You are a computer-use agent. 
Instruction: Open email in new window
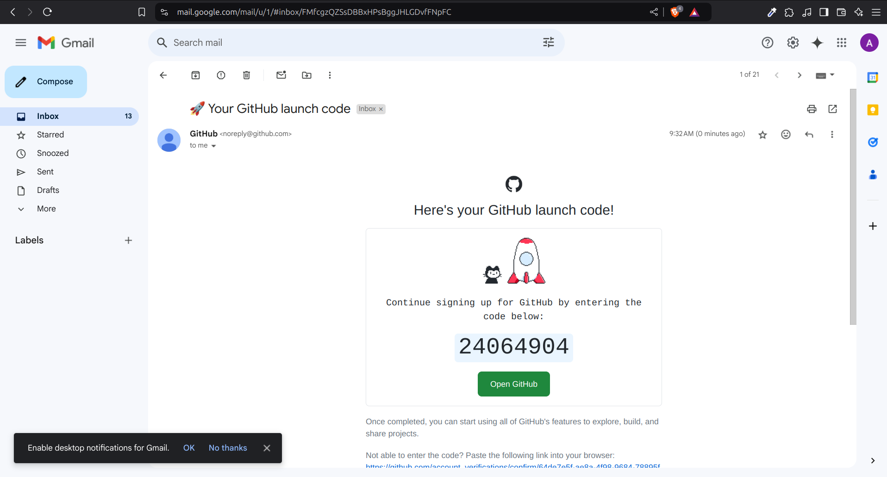(x=832, y=109)
